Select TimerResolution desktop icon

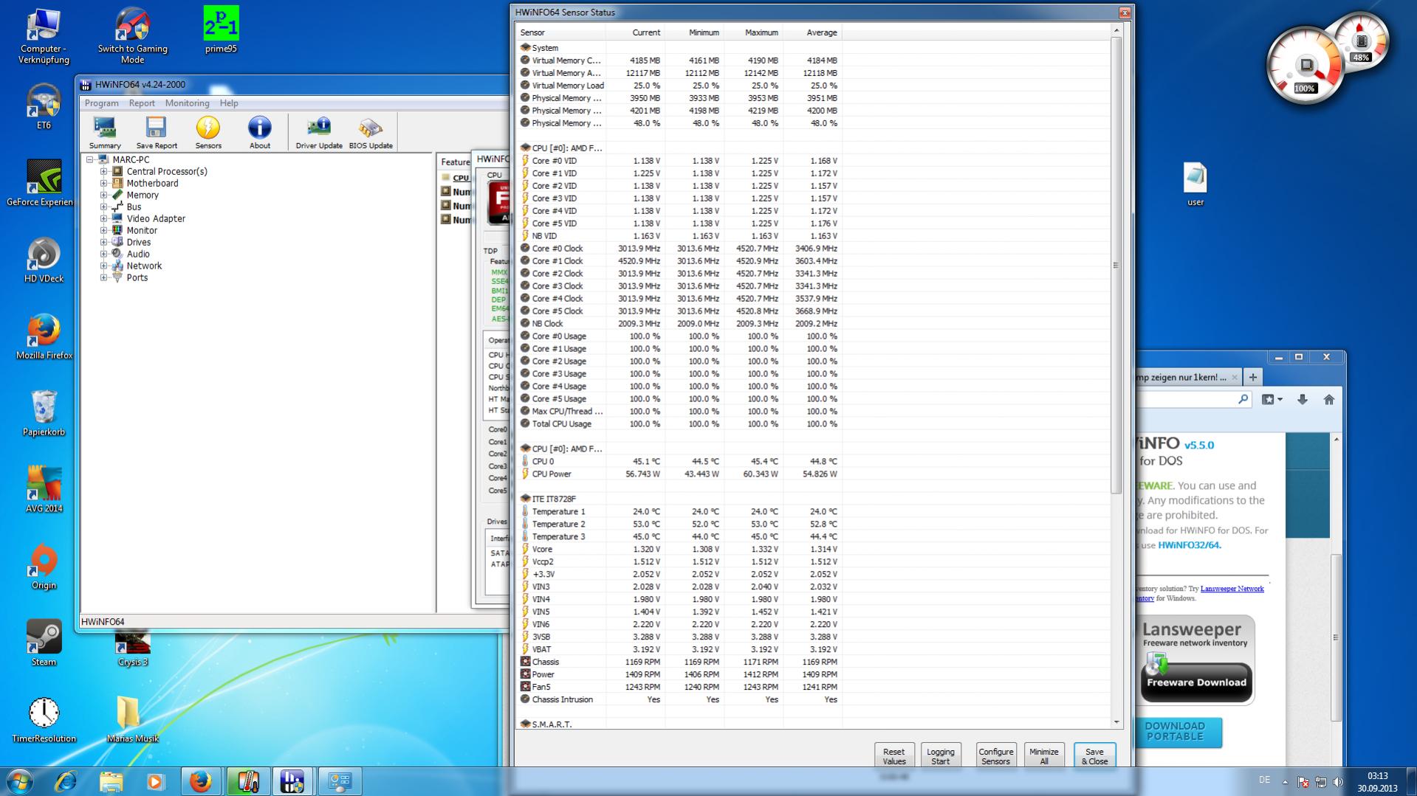(x=44, y=720)
